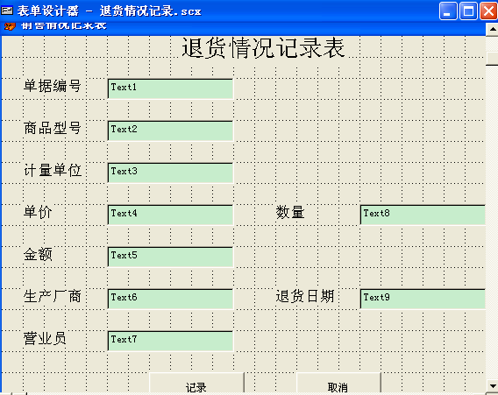Viewport: 498px width, 395px height.
Task: Select the 退货情况记录表 title label
Action: click(x=263, y=47)
